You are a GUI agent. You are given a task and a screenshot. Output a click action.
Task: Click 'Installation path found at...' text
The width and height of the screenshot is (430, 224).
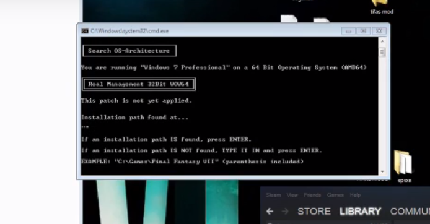(x=134, y=118)
